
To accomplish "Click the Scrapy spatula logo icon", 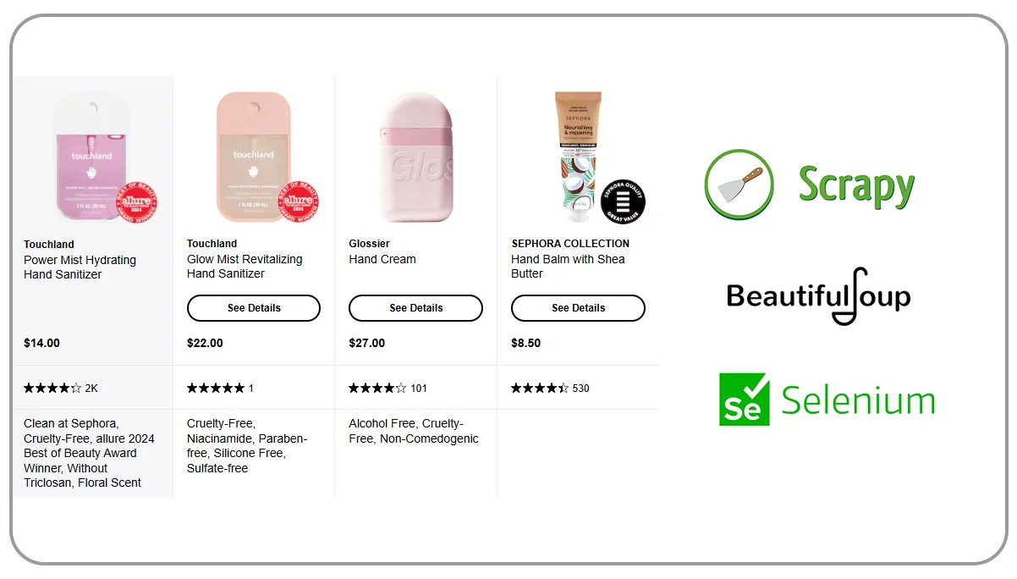I will 738,185.
